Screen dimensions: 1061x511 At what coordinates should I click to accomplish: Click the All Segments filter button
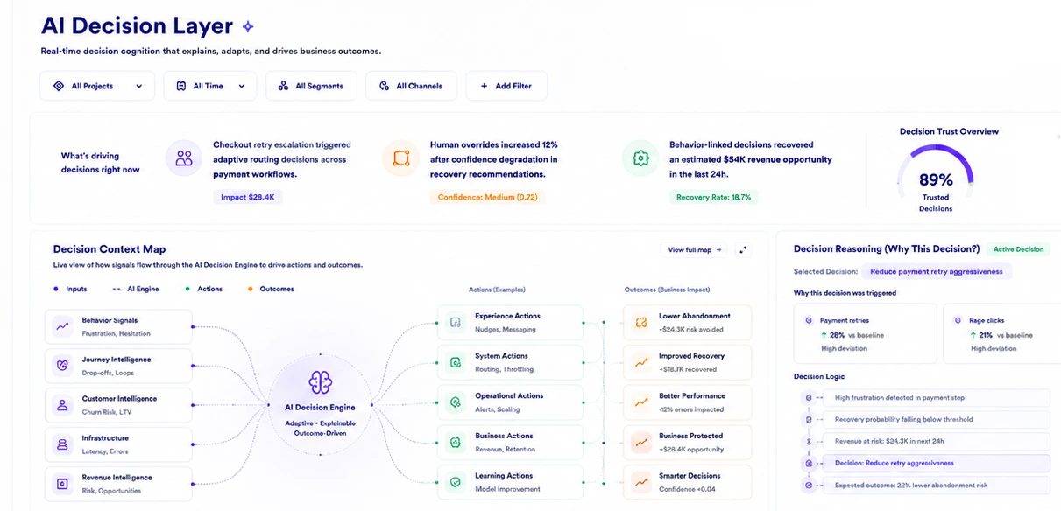click(311, 86)
